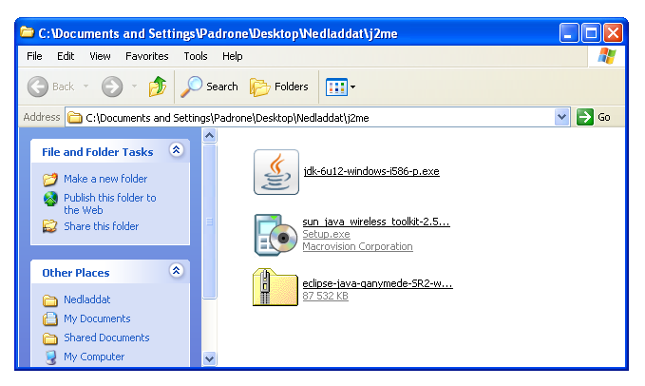Collapse the Other Places panel
The height and width of the screenshot is (386, 645).
pos(176,271)
